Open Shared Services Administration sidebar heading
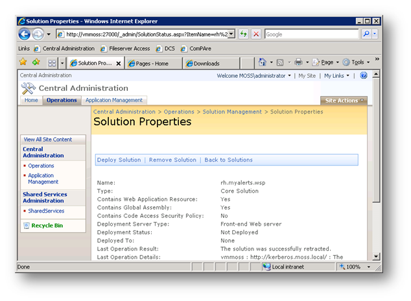 click(x=45, y=197)
